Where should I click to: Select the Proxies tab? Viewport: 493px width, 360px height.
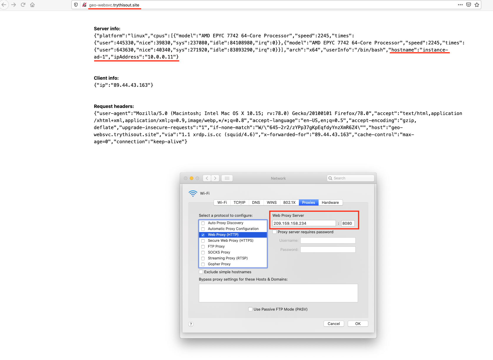(309, 203)
